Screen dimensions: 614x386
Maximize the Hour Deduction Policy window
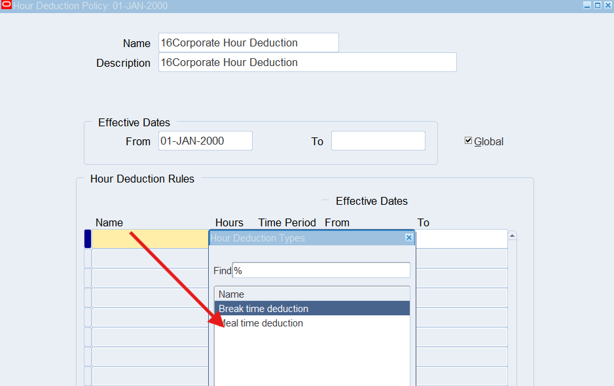pyautogui.click(x=597, y=5)
